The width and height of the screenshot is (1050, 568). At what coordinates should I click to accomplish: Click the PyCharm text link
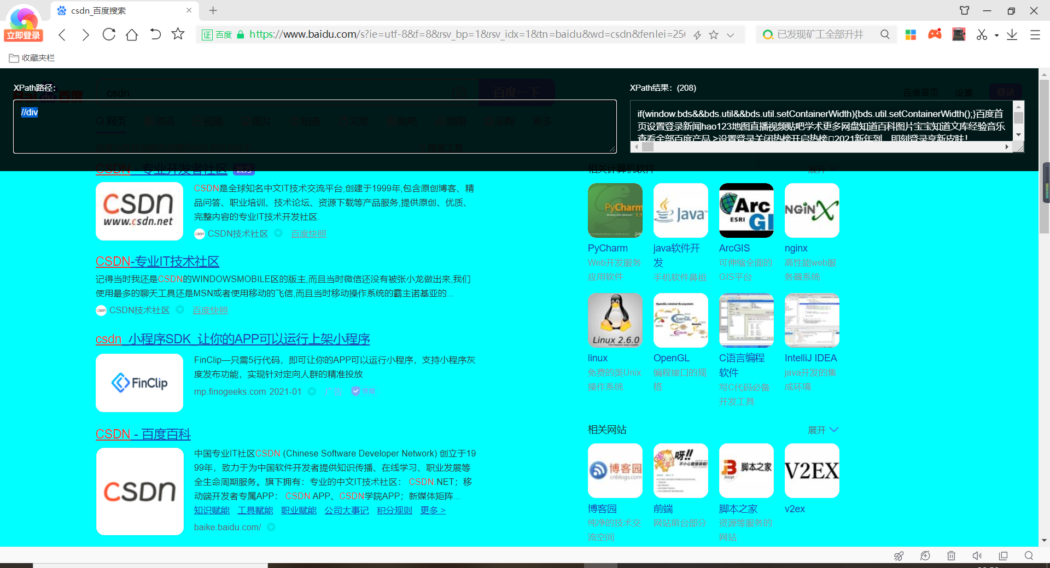[x=608, y=248]
